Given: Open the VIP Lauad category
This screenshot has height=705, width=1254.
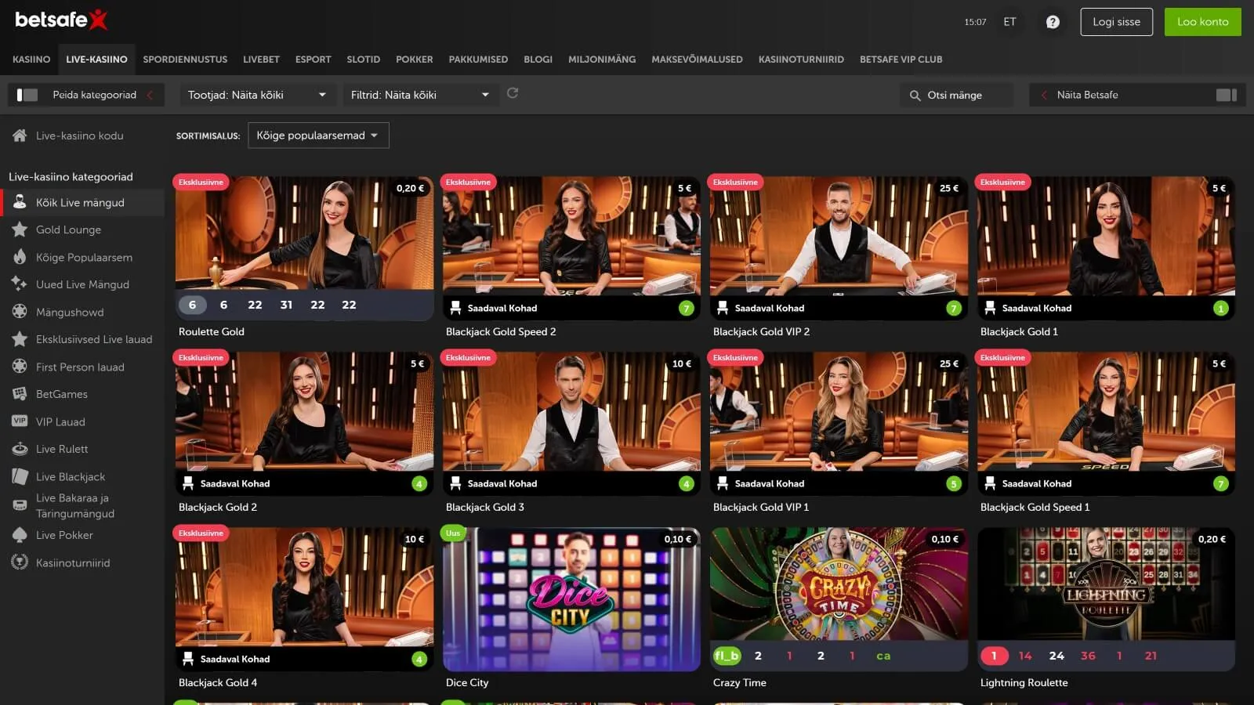Looking at the screenshot, I should click(x=82, y=421).
